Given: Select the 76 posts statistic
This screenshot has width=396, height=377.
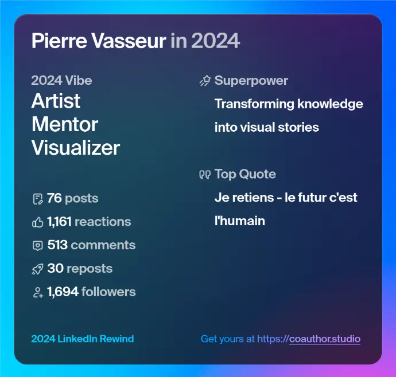Looking at the screenshot, I should 72,199.
